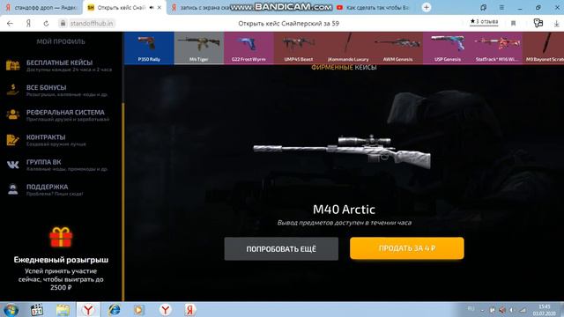Select the M9 Bayonet Scratch drop thumbnail
This screenshot has width=564, height=317.
pyautogui.click(x=544, y=48)
